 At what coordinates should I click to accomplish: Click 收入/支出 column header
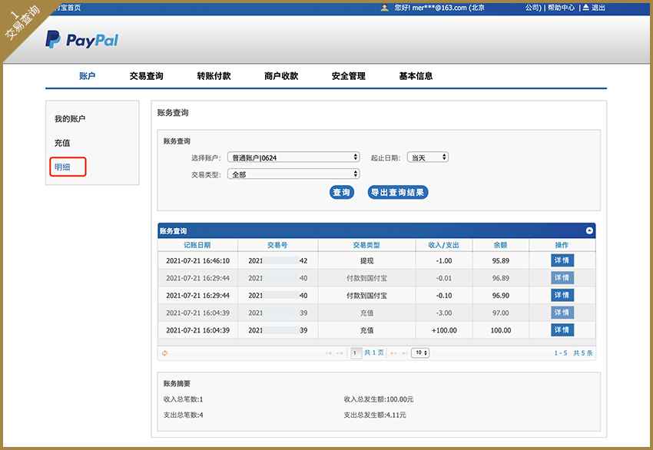click(x=443, y=245)
